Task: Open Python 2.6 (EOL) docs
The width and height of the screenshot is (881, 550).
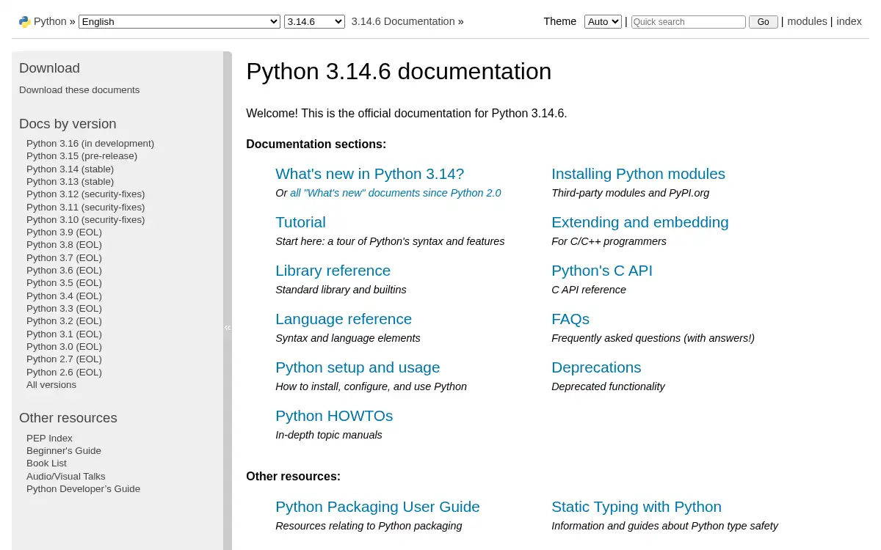Action: click(x=64, y=372)
